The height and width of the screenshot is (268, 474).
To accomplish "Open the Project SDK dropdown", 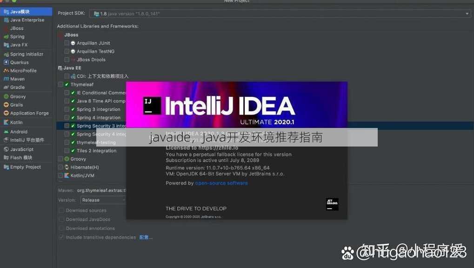I will [x=280, y=13].
